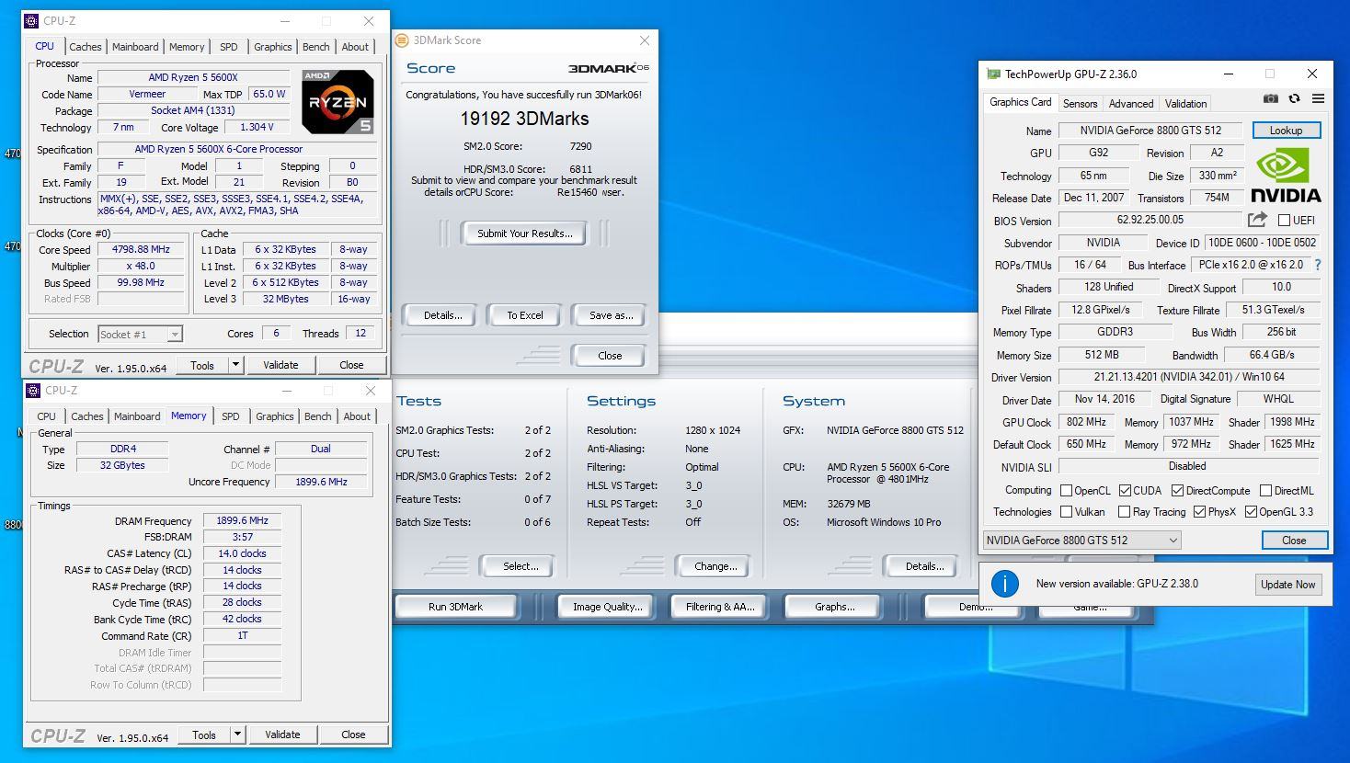Screen dimensions: 1350x763
Task: Click the Lookup button in GPU-Z
Action: click(x=1286, y=131)
